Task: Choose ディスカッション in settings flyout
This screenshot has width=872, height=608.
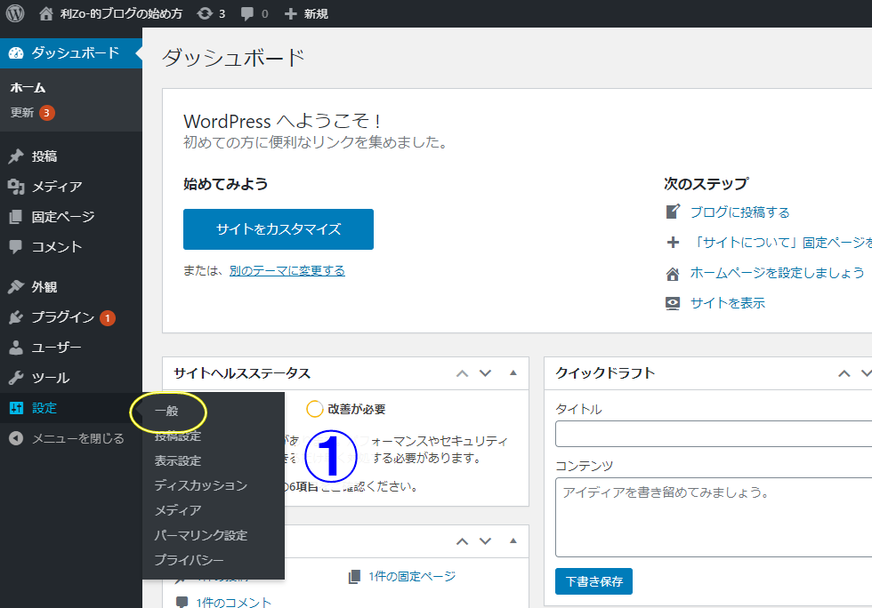Action: [200, 485]
